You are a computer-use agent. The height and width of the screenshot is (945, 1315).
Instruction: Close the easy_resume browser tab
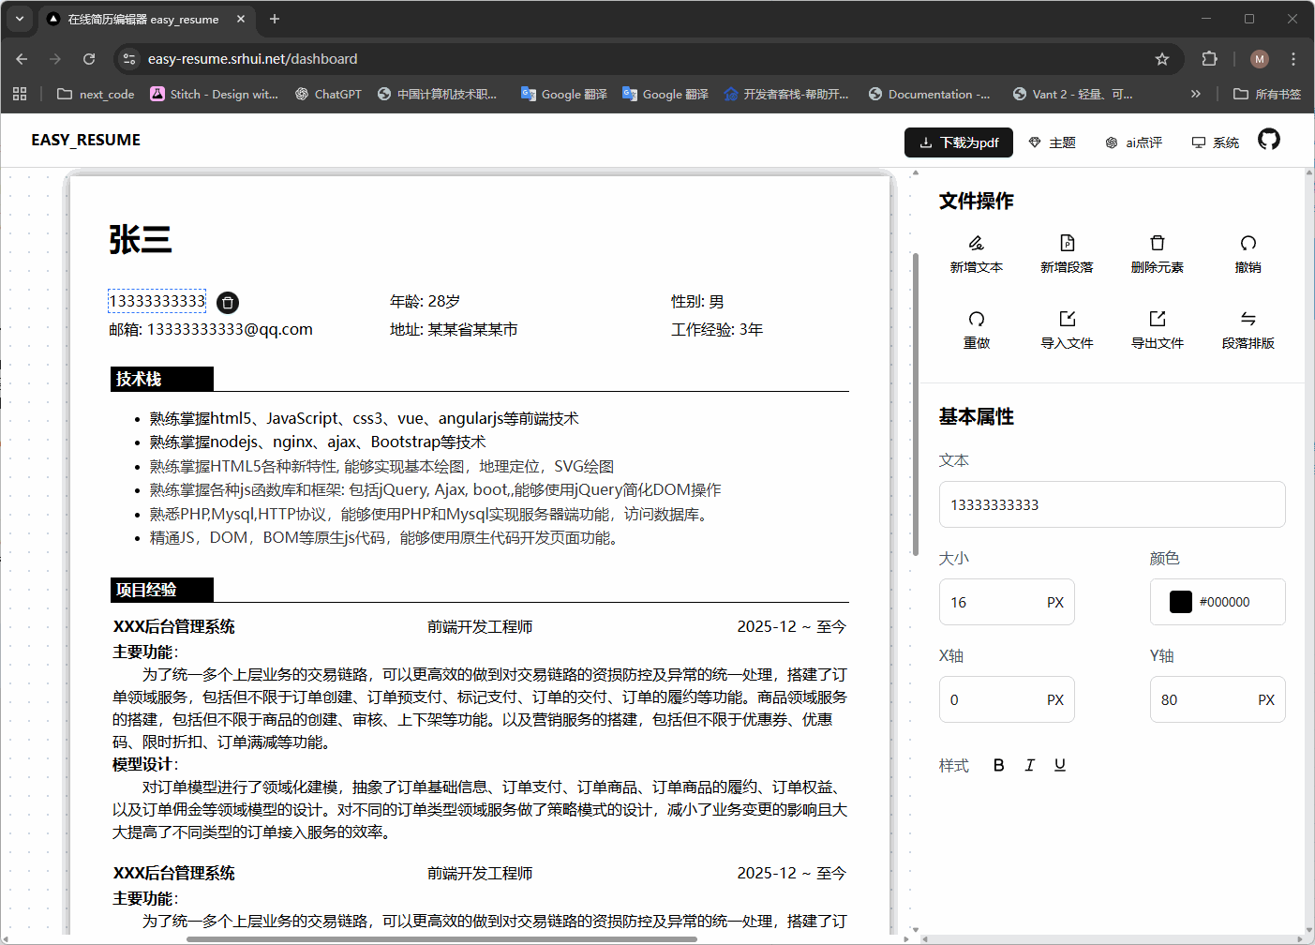241,19
